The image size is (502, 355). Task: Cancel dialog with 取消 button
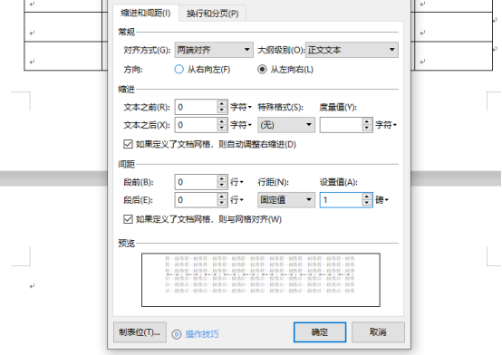[x=378, y=332]
